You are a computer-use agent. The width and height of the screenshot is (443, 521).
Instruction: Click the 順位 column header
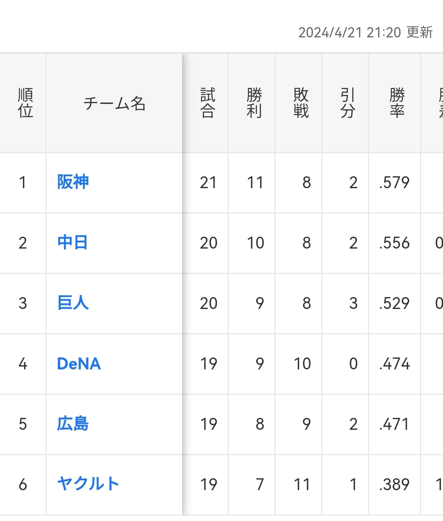(25, 103)
